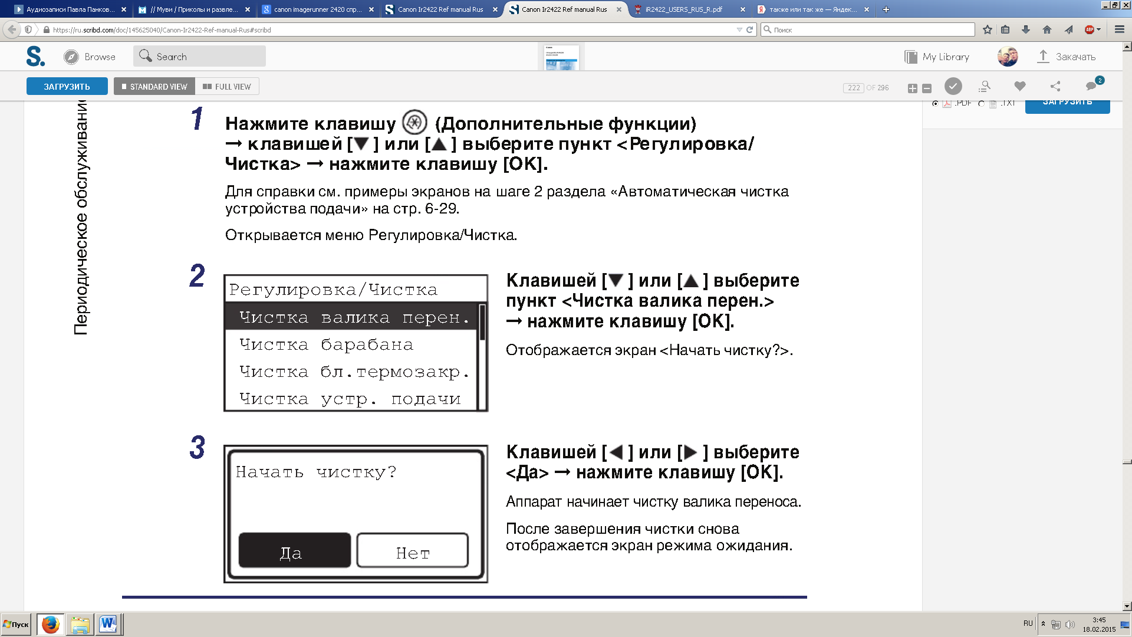Select the .PDF format radio button
Image resolution: width=1132 pixels, height=637 pixels.
pyautogui.click(x=935, y=104)
